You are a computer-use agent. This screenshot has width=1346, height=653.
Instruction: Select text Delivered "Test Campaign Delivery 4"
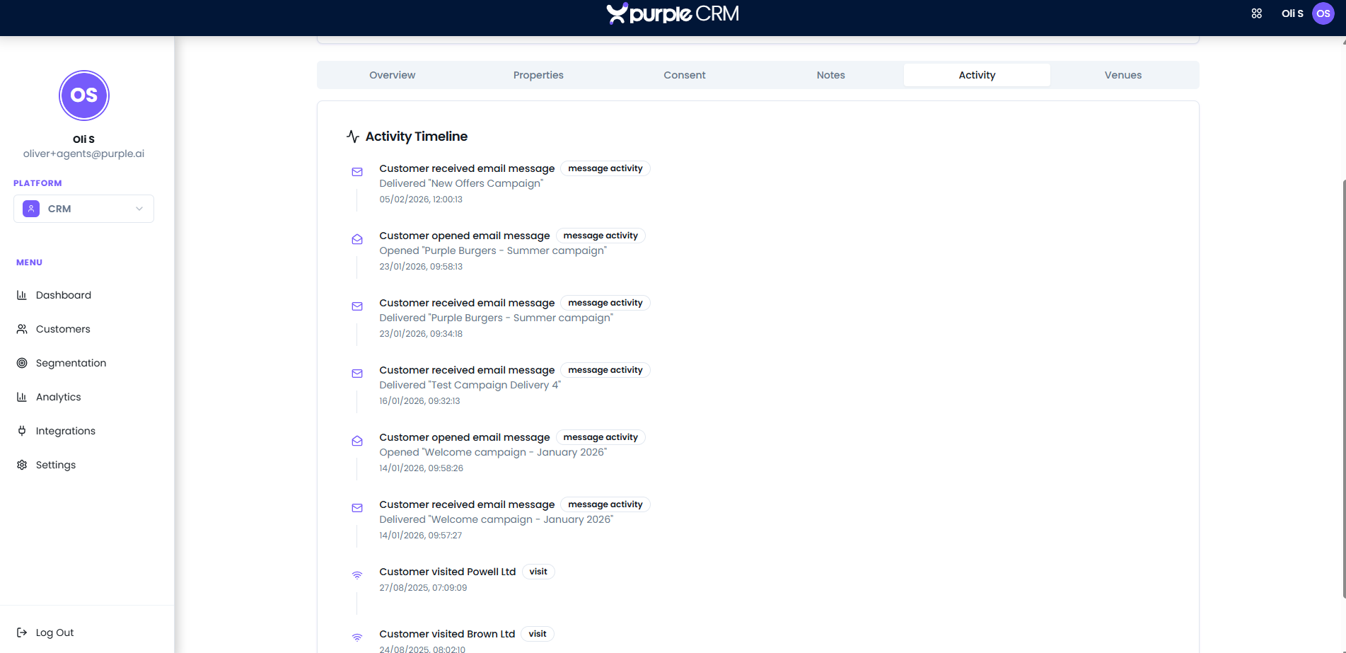[x=470, y=385]
